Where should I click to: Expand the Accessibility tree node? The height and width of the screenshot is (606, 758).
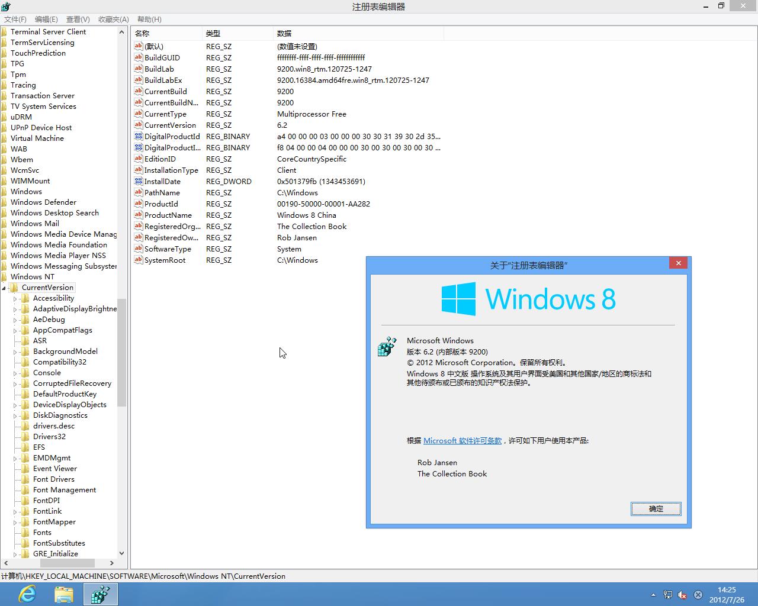pyautogui.click(x=15, y=299)
